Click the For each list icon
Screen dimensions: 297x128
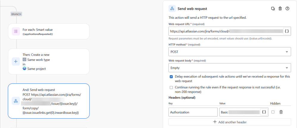(16, 31)
